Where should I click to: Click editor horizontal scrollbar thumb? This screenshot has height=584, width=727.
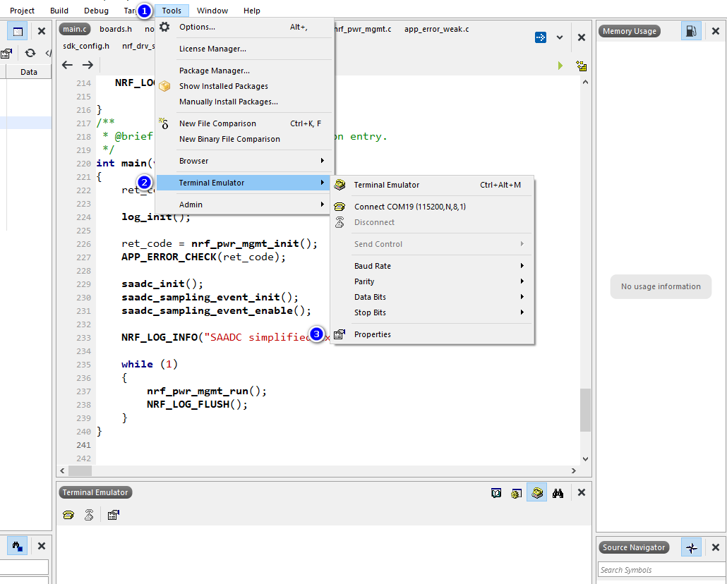tap(80, 471)
